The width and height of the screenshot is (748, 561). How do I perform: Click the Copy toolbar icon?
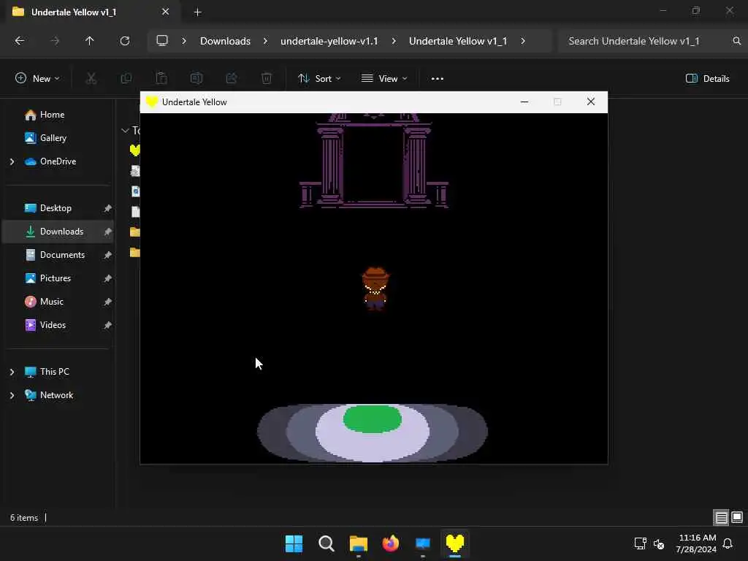click(126, 79)
